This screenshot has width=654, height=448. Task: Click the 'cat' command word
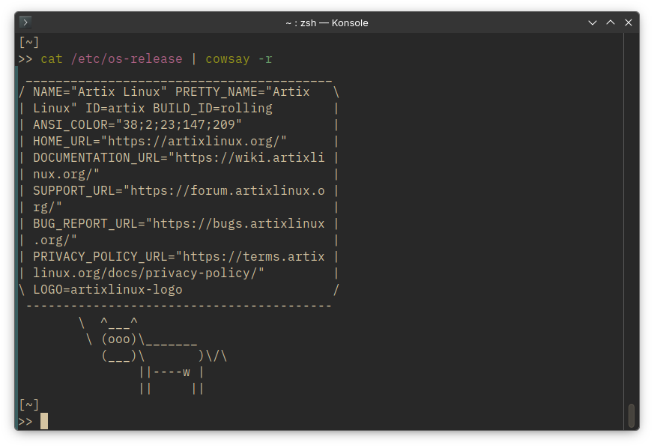52,59
